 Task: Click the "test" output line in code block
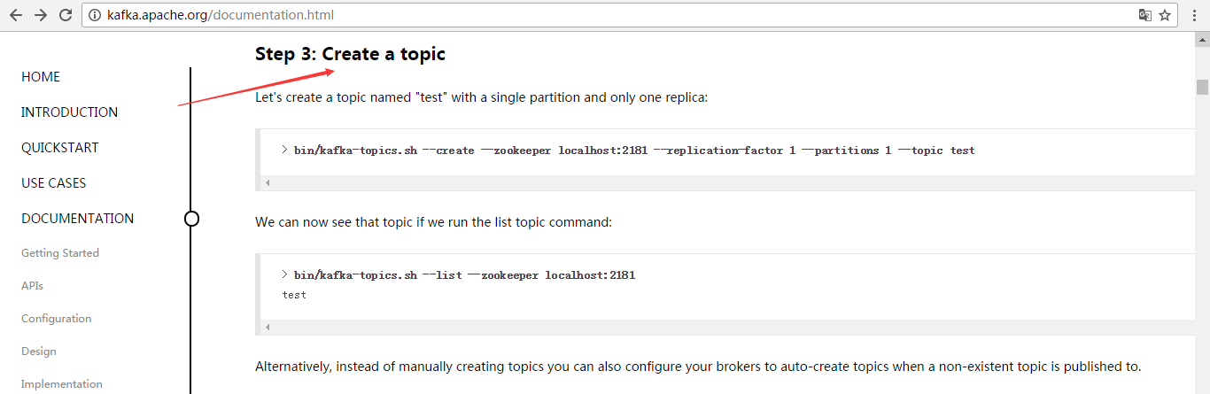point(294,295)
